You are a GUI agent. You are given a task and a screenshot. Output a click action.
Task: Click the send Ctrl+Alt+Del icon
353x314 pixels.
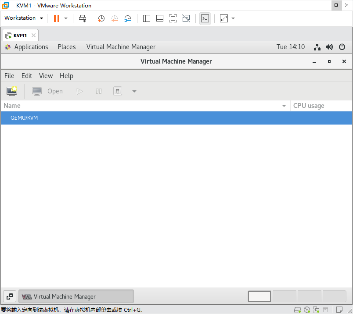click(x=83, y=18)
